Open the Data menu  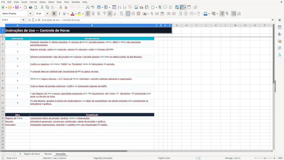(59, 2)
